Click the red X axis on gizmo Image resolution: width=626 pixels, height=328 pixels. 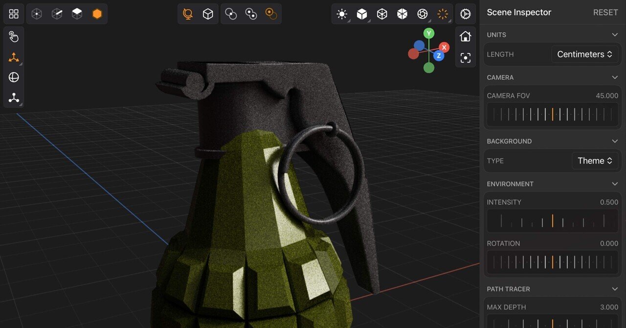tap(444, 47)
